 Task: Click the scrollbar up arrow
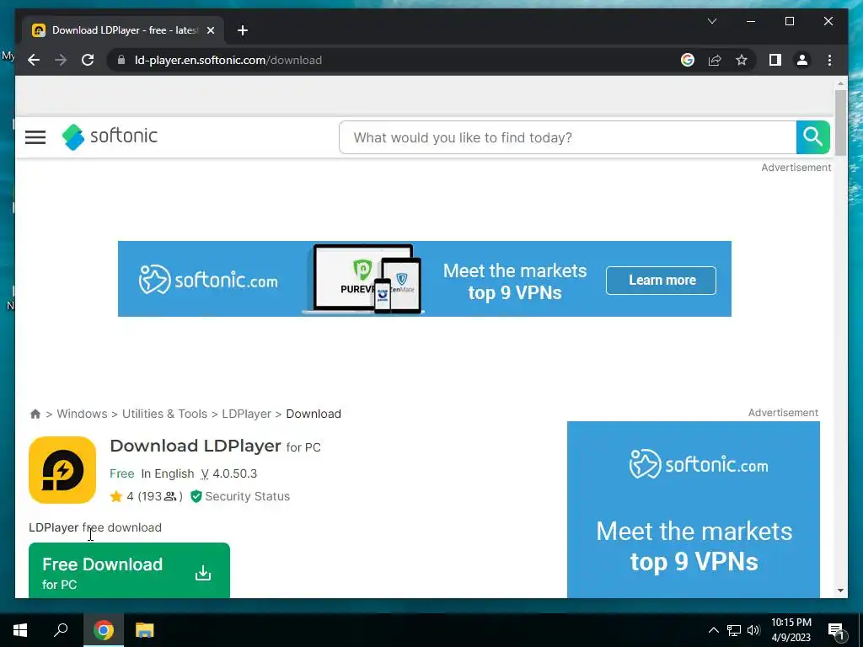tap(840, 84)
